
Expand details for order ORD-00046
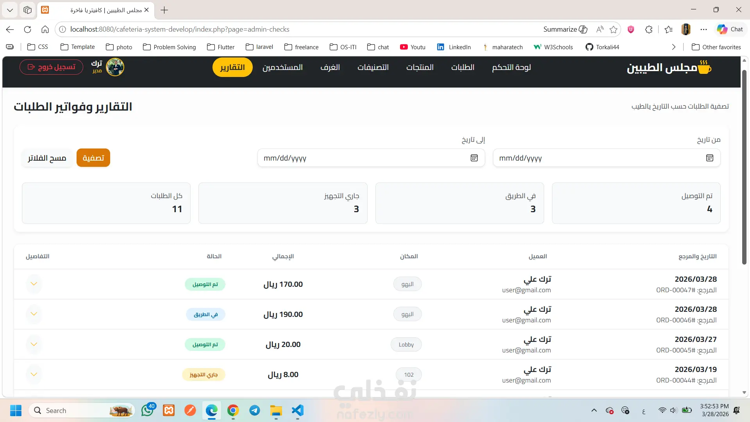[34, 314]
